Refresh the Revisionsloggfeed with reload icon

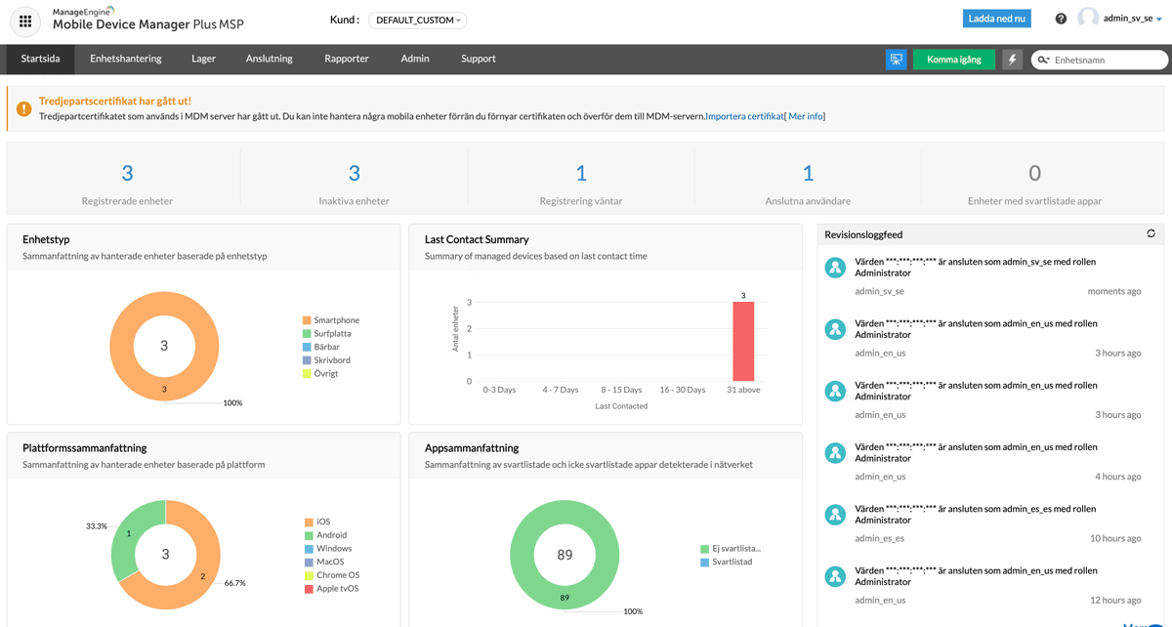[x=1151, y=234]
